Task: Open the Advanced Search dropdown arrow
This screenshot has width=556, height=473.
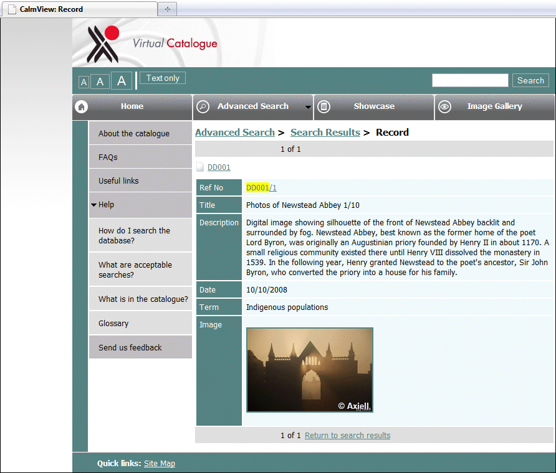Action: point(308,107)
